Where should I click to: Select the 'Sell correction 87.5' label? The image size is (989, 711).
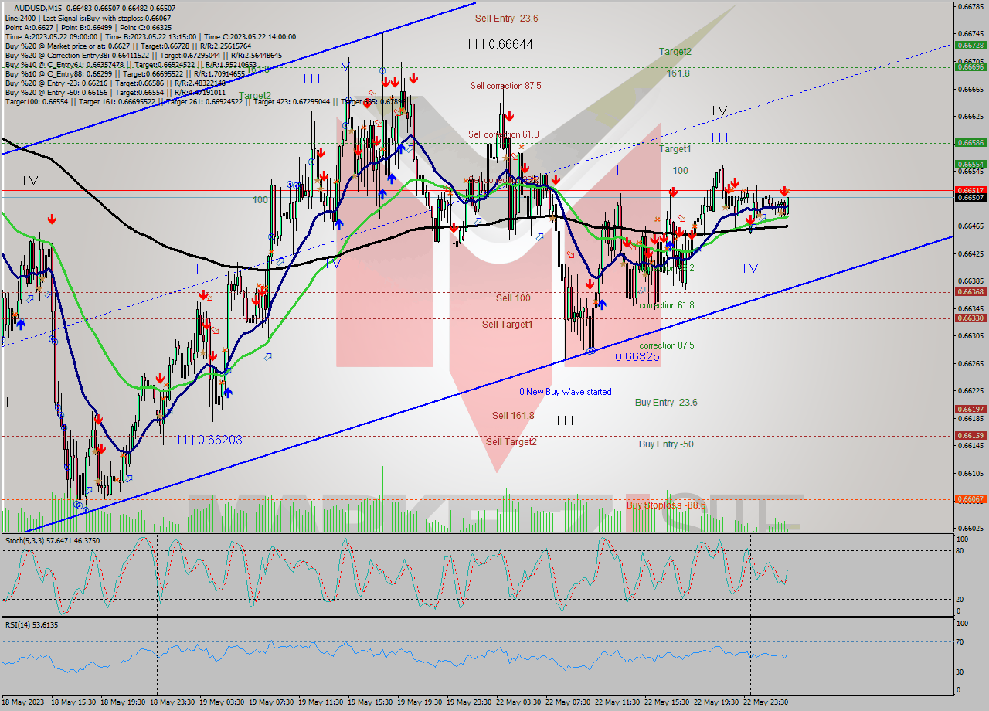click(506, 86)
